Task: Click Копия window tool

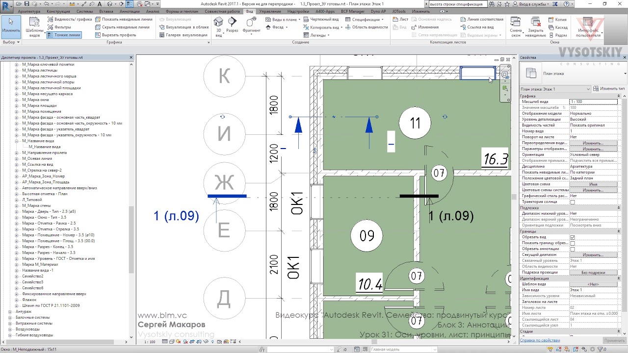Action: [x=557, y=19]
